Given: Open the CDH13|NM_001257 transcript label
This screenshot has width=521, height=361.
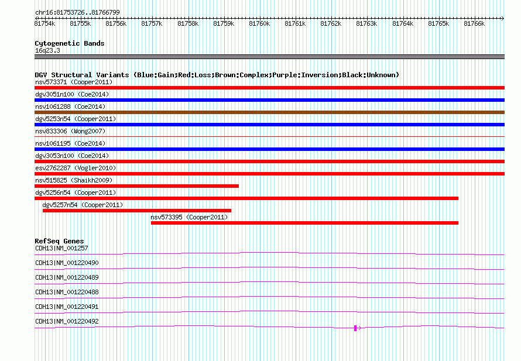Looking at the screenshot, I should tap(62, 248).
